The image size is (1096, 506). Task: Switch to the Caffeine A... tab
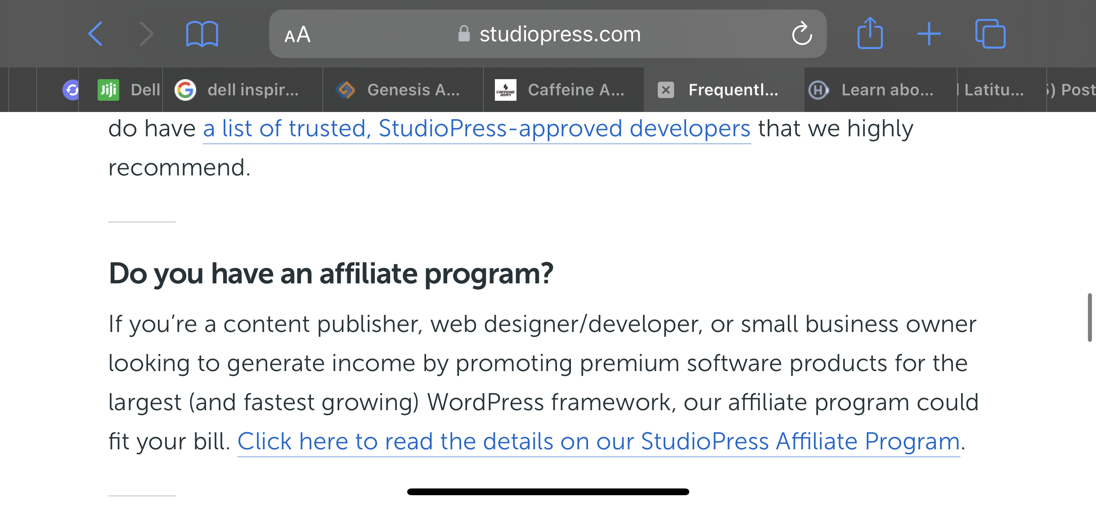pos(564,90)
